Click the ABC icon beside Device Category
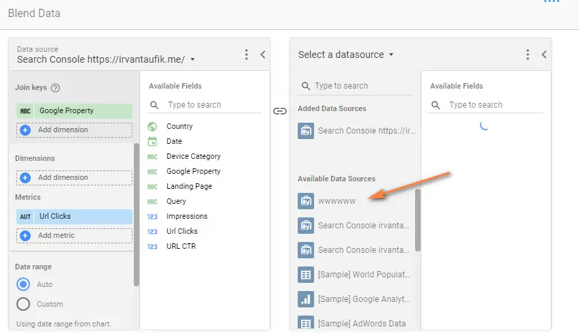 [152, 157]
